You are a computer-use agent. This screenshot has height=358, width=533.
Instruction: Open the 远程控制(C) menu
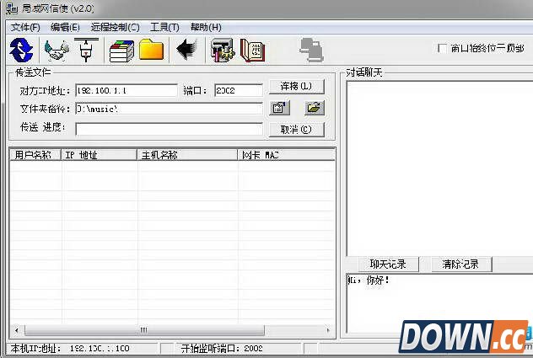tap(115, 27)
